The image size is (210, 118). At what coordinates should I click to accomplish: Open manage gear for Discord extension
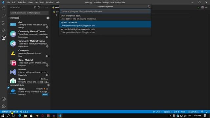click(x=47, y=75)
